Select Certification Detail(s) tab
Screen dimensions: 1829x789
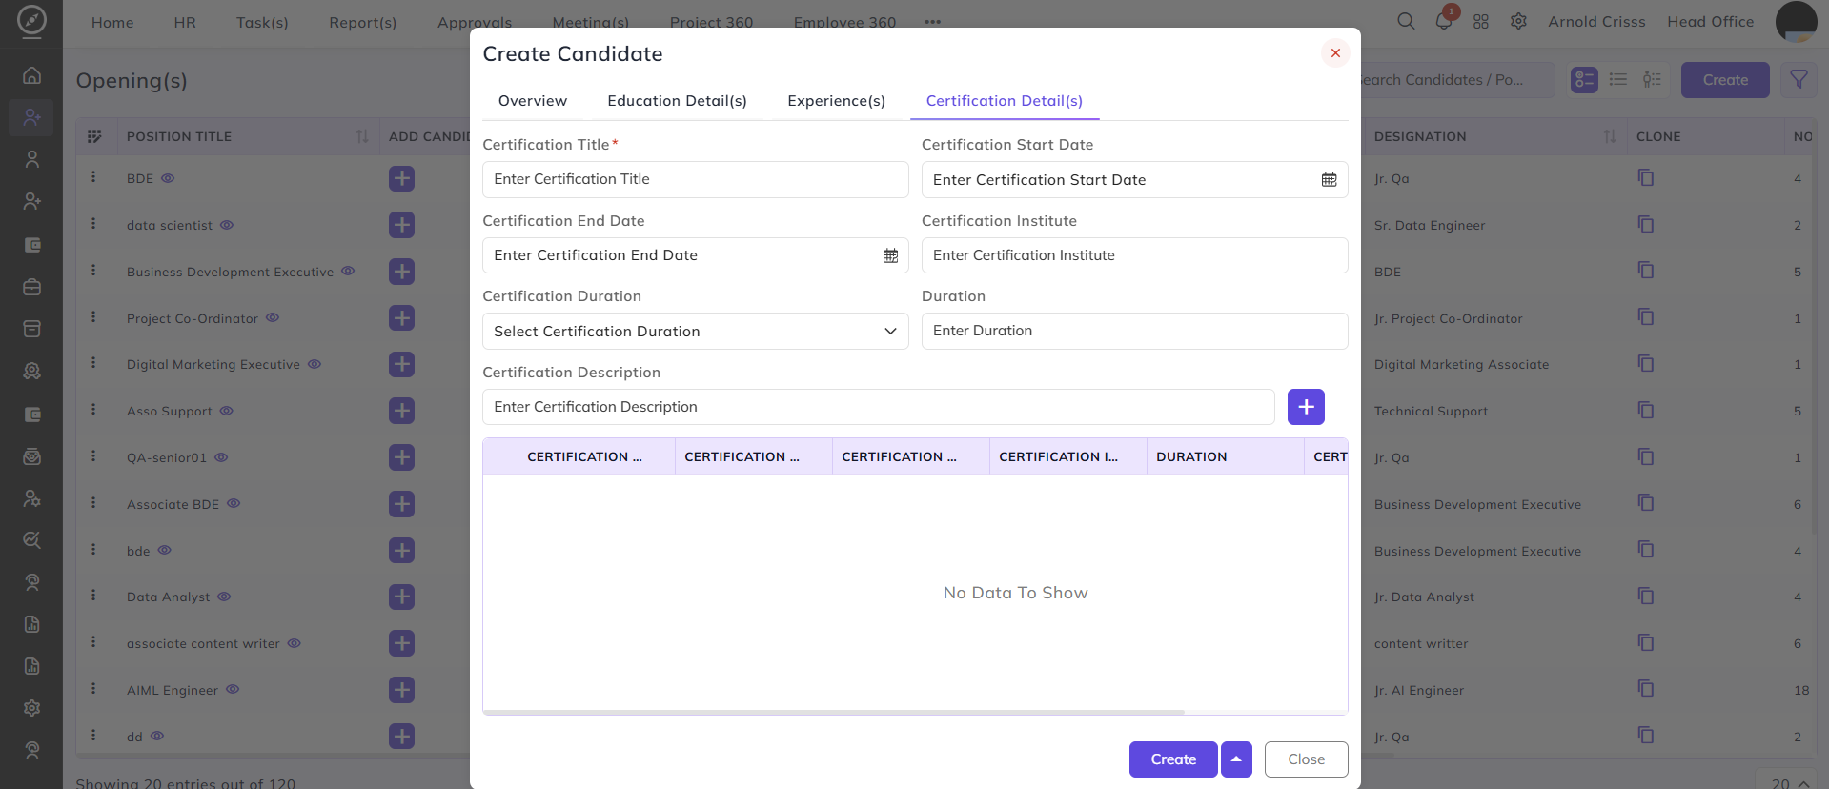point(1005,101)
